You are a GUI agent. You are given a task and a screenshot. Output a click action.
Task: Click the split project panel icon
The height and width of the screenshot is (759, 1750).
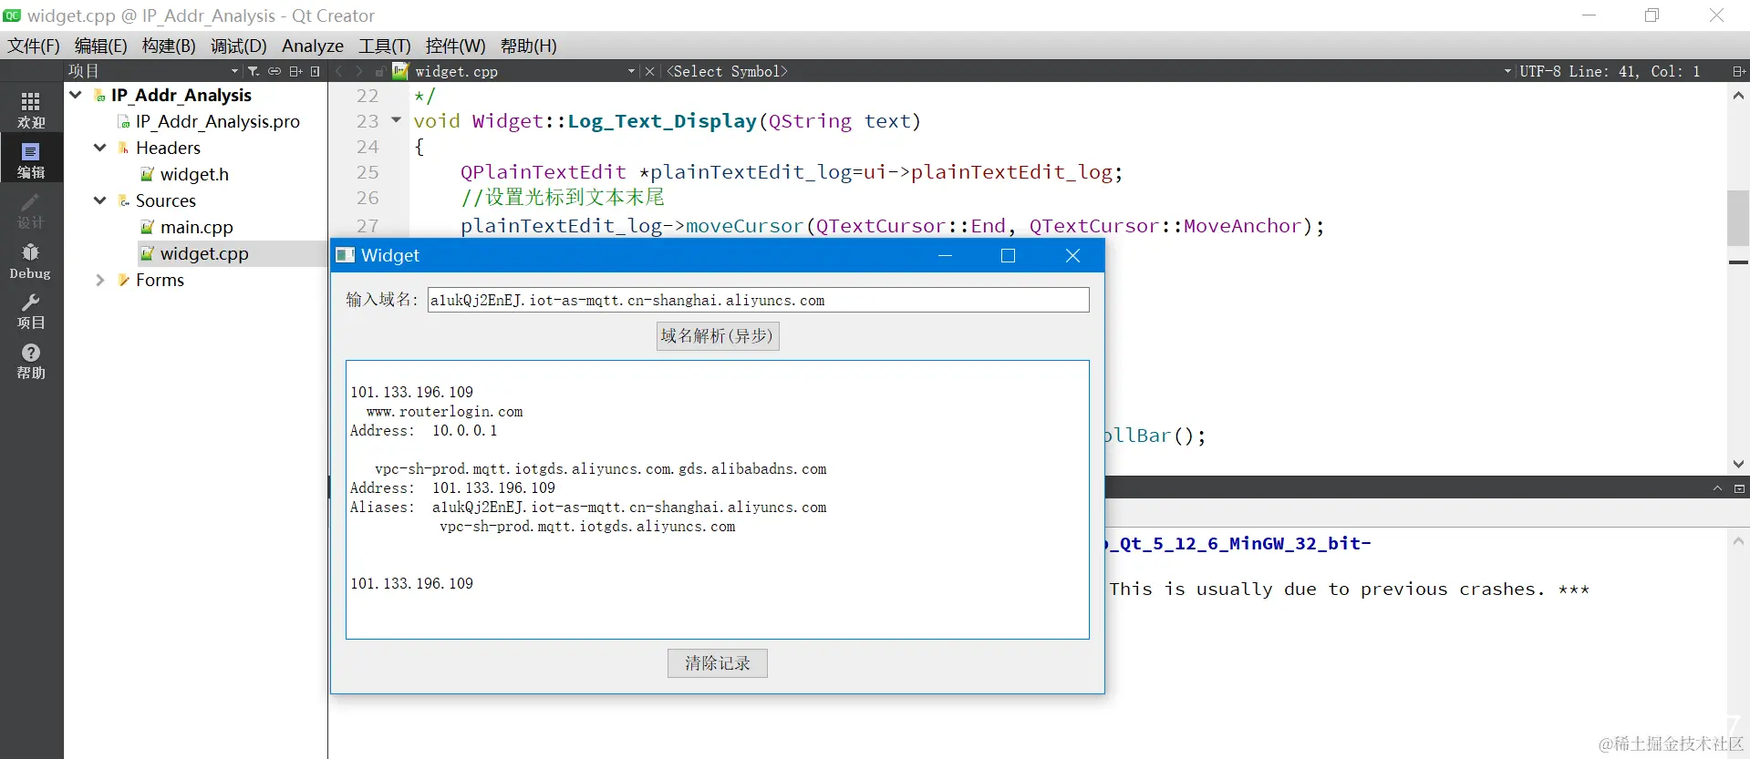coord(295,71)
